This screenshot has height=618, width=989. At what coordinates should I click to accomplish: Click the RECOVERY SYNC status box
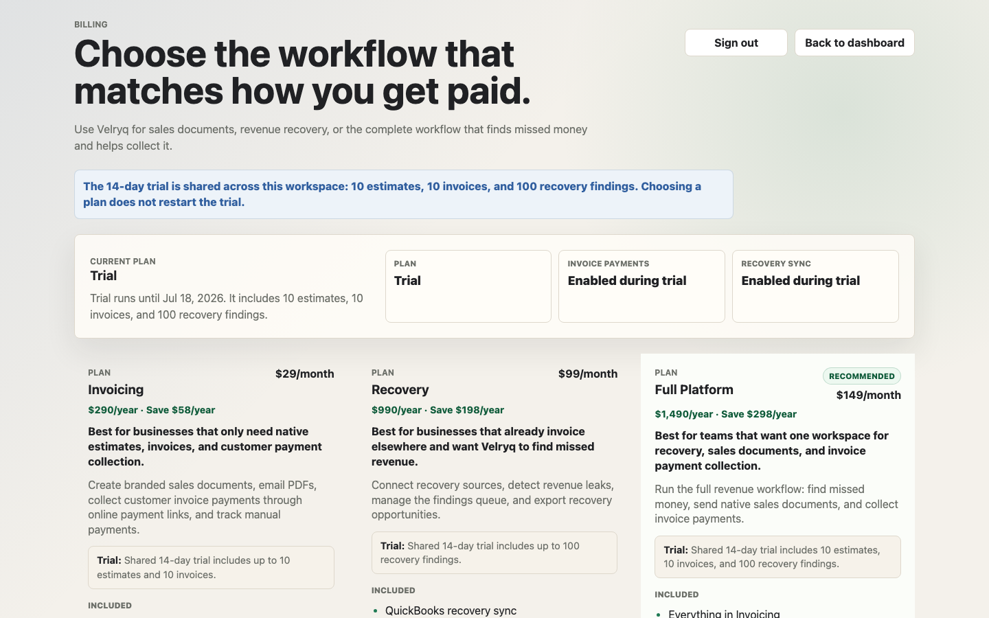[x=815, y=286]
